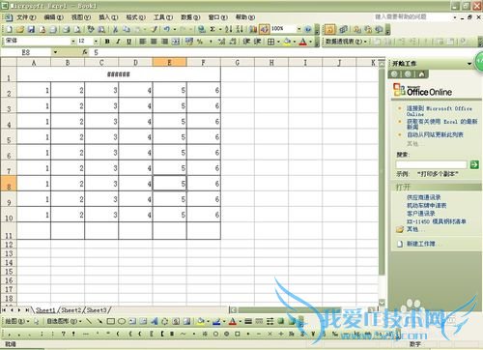Click the task pane search input field

click(432, 164)
